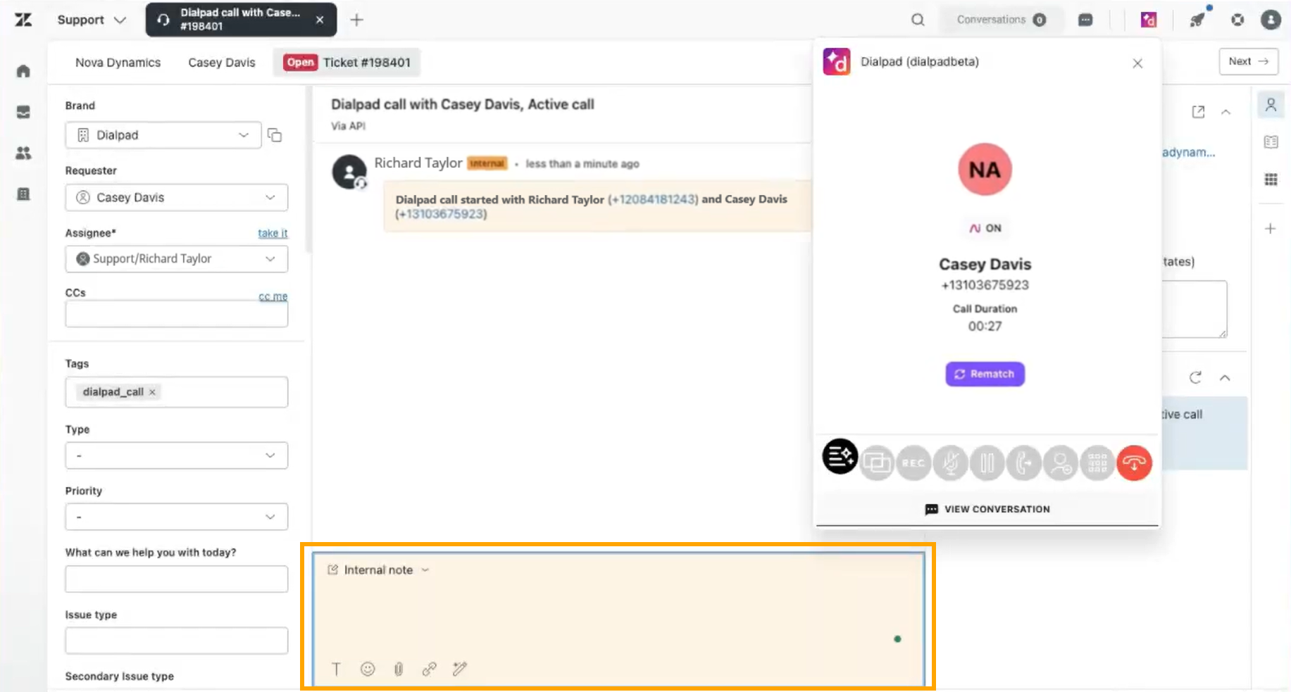Screen dimensions: 1291x692
Task: Click the cc me link
Action: coord(273,296)
